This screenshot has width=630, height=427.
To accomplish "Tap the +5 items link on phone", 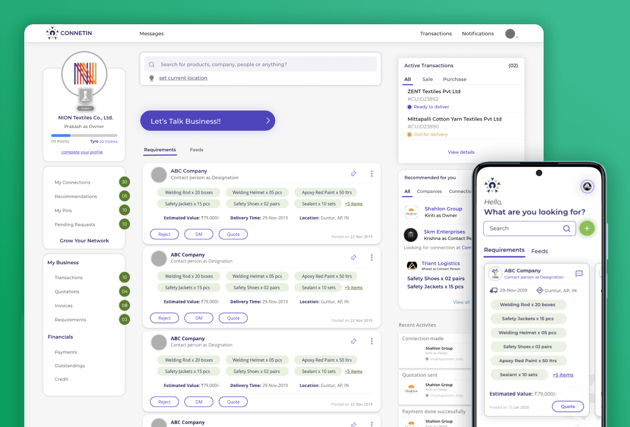I will [563, 375].
